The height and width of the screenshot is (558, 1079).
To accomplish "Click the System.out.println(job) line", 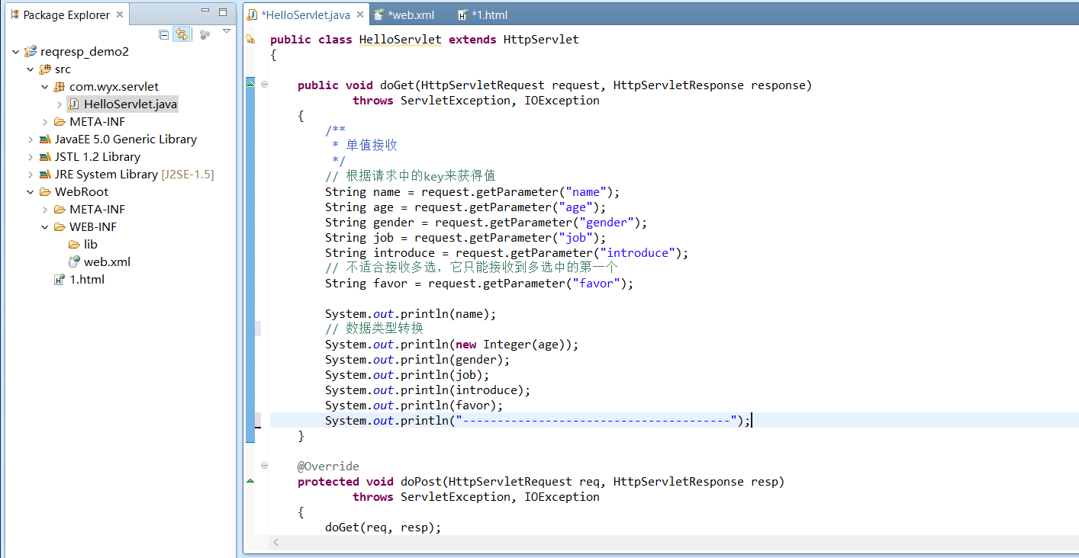I will (x=407, y=375).
